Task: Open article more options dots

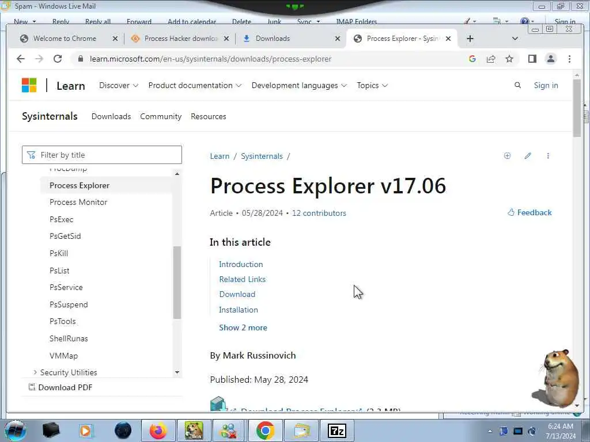Action: click(548, 155)
